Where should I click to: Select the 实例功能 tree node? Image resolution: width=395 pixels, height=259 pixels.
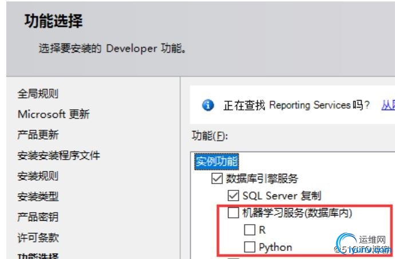pyautogui.click(x=216, y=161)
